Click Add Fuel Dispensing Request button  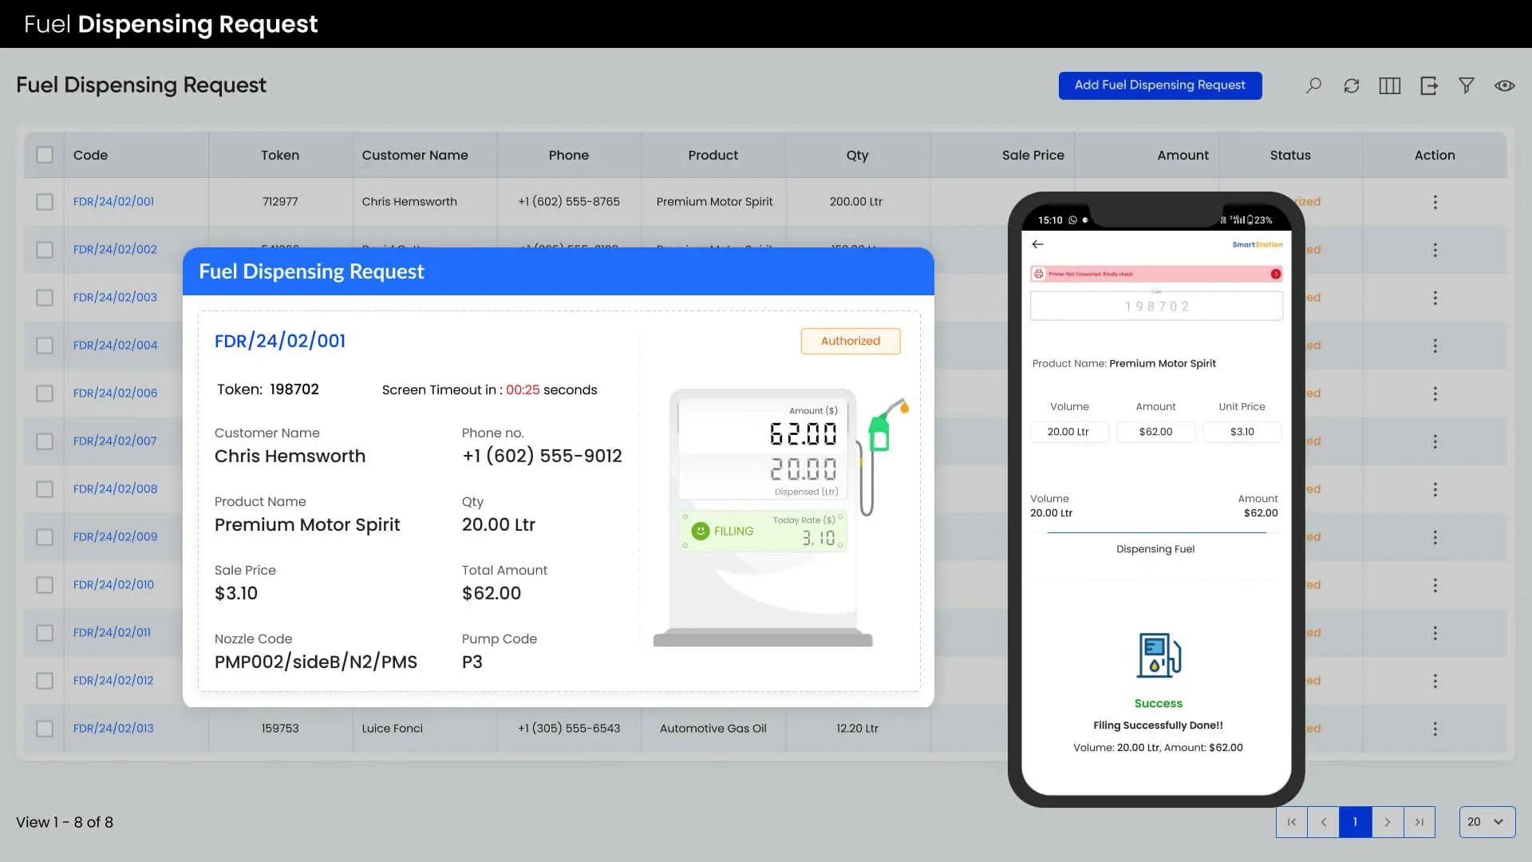[x=1159, y=85]
